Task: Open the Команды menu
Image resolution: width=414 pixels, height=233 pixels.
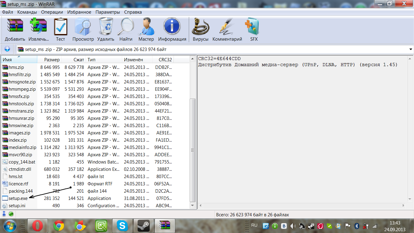Action: tap(27, 12)
